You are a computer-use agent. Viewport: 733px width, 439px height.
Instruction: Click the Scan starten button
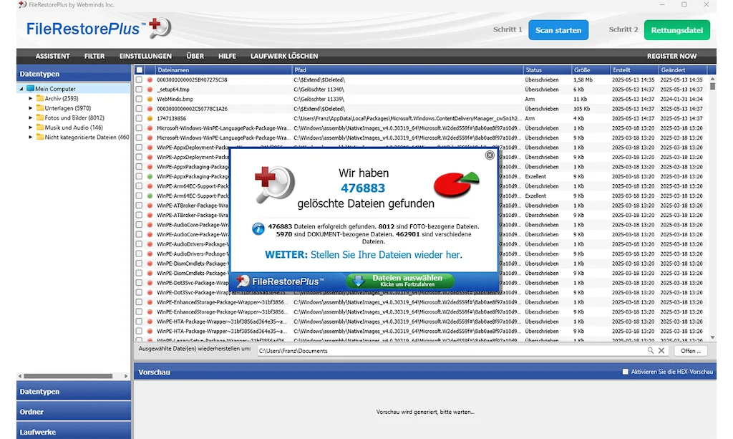click(x=558, y=30)
